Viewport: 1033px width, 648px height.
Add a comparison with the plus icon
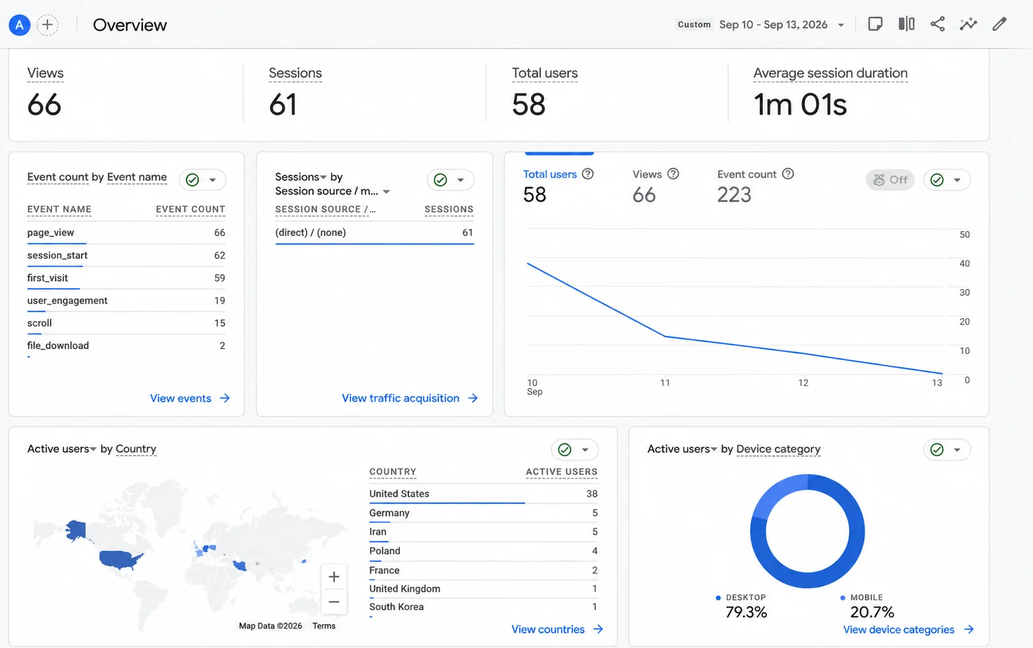[x=47, y=25]
